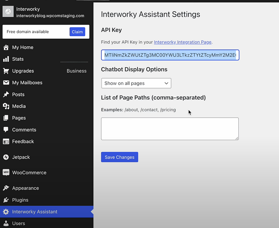Open the Interworky Integration Page link

coord(183,42)
